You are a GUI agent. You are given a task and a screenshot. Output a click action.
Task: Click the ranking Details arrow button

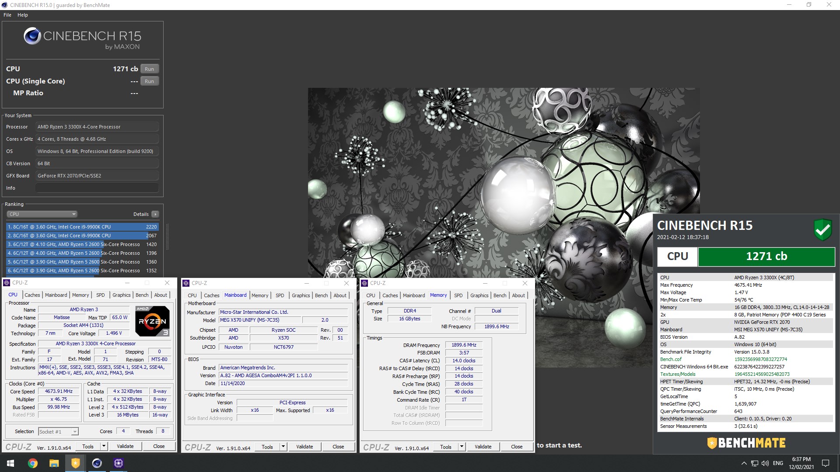(155, 214)
